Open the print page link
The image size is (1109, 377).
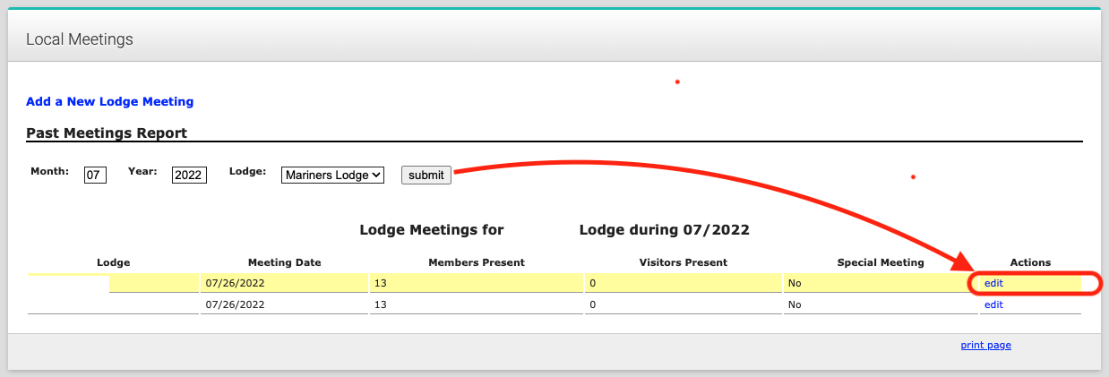[x=986, y=345]
